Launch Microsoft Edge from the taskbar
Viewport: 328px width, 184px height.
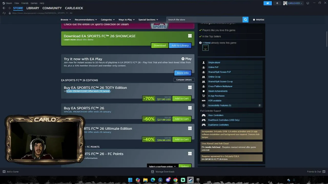click(x=153, y=180)
